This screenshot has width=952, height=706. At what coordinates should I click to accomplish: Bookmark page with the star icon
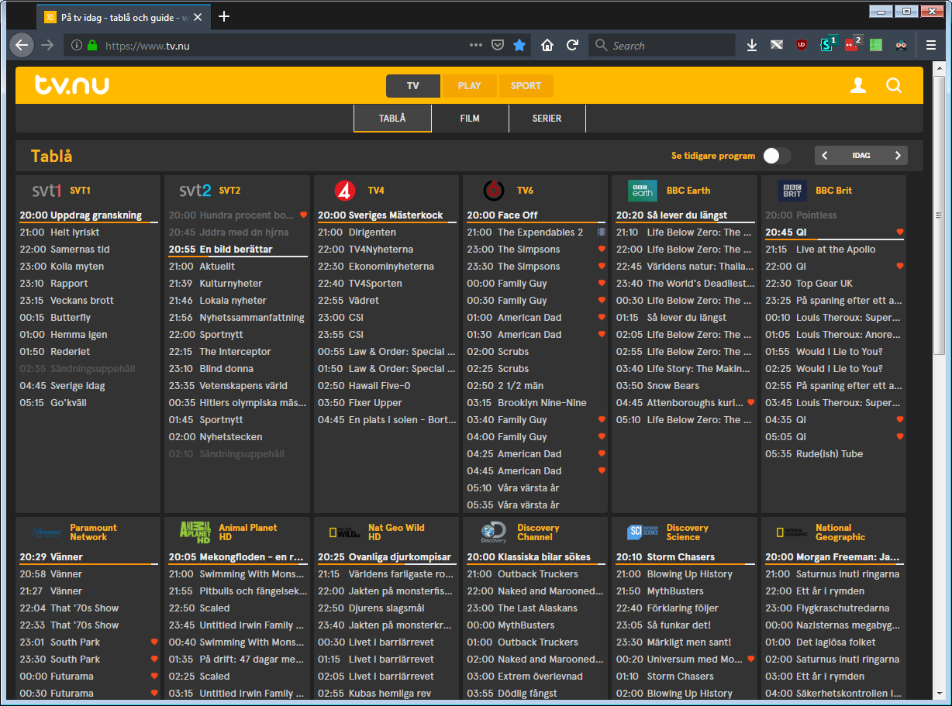(519, 46)
